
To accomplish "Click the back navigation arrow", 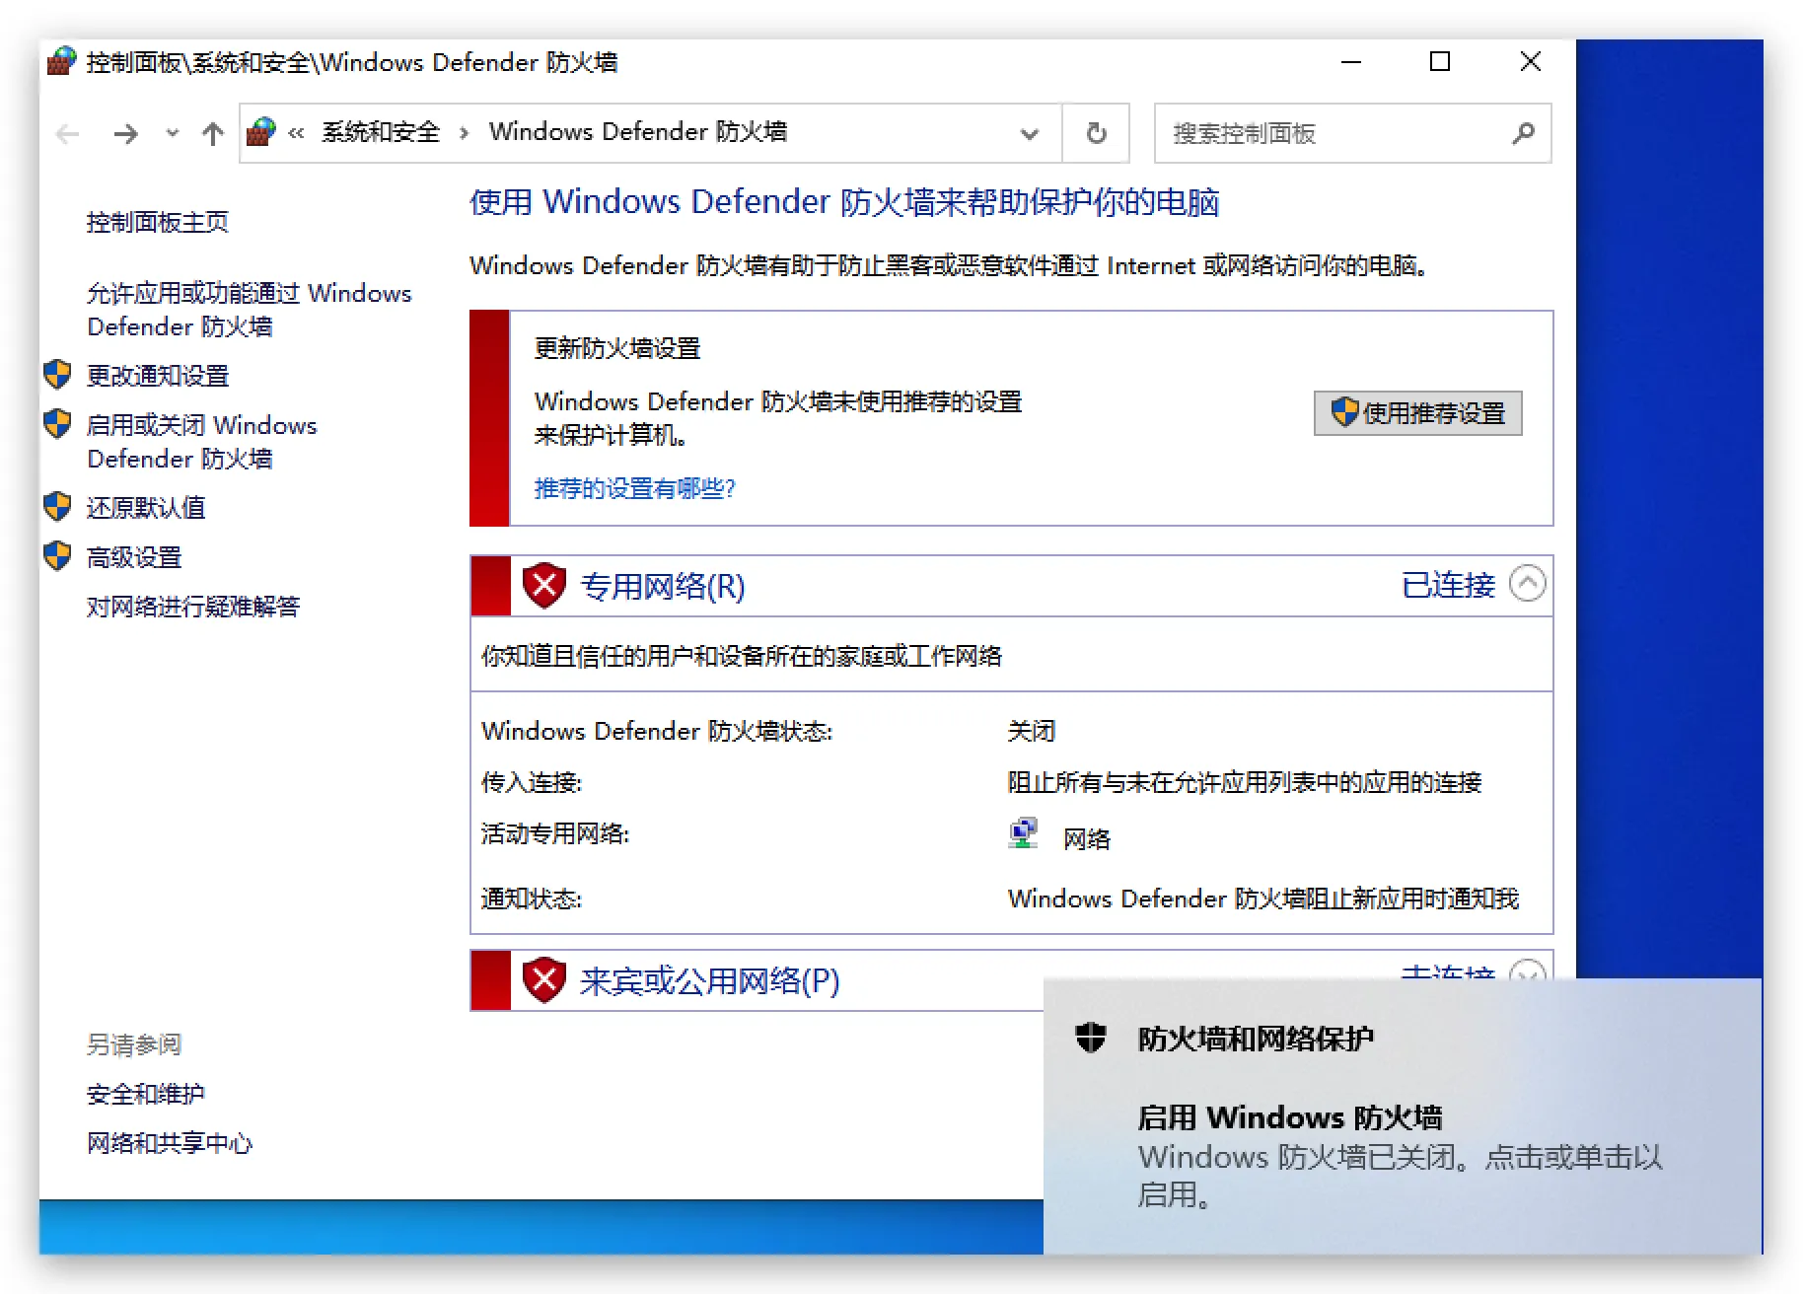I will (68, 133).
